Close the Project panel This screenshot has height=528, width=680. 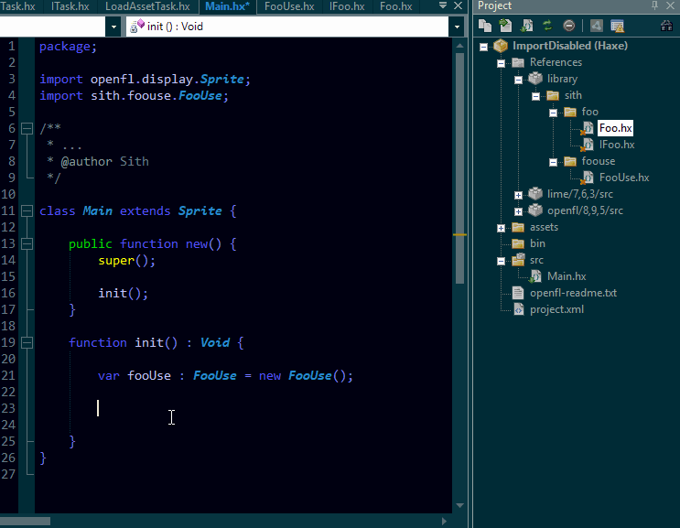tap(670, 5)
